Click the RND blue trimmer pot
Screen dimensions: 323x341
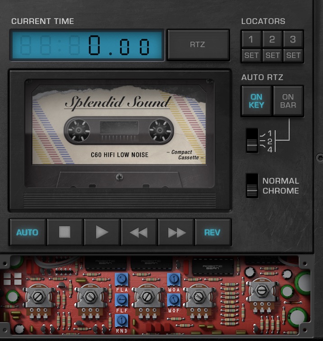(x=121, y=320)
